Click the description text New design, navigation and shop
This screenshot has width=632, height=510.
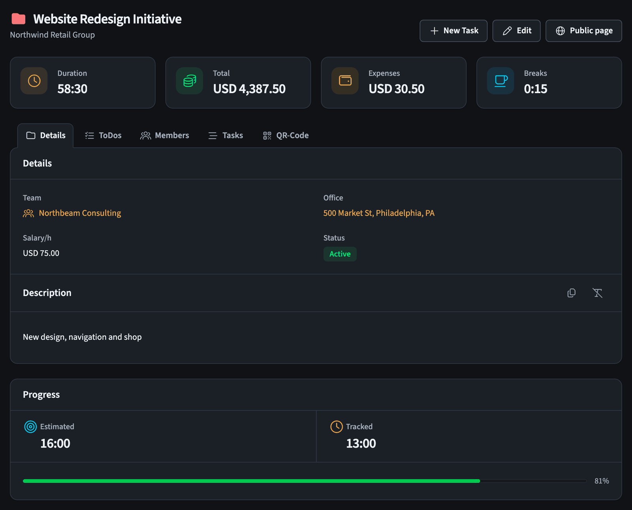82,337
